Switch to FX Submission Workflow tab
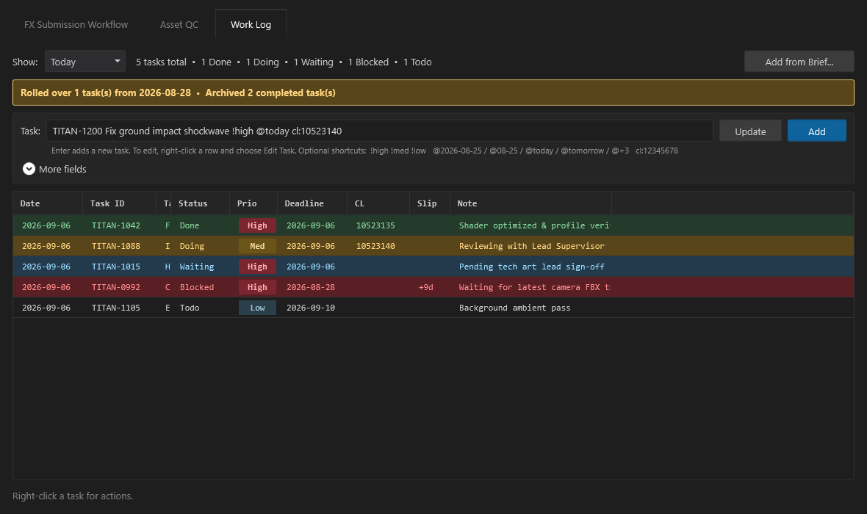 pos(76,24)
